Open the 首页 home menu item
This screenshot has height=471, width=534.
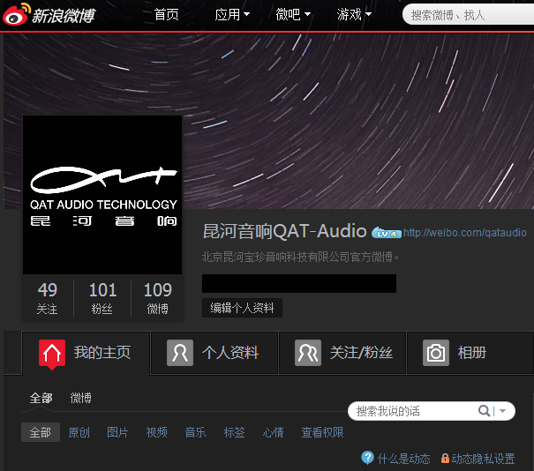tap(167, 15)
